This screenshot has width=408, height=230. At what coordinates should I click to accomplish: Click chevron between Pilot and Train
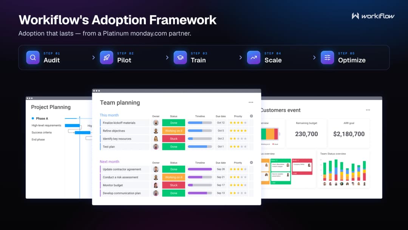[x=167, y=57]
